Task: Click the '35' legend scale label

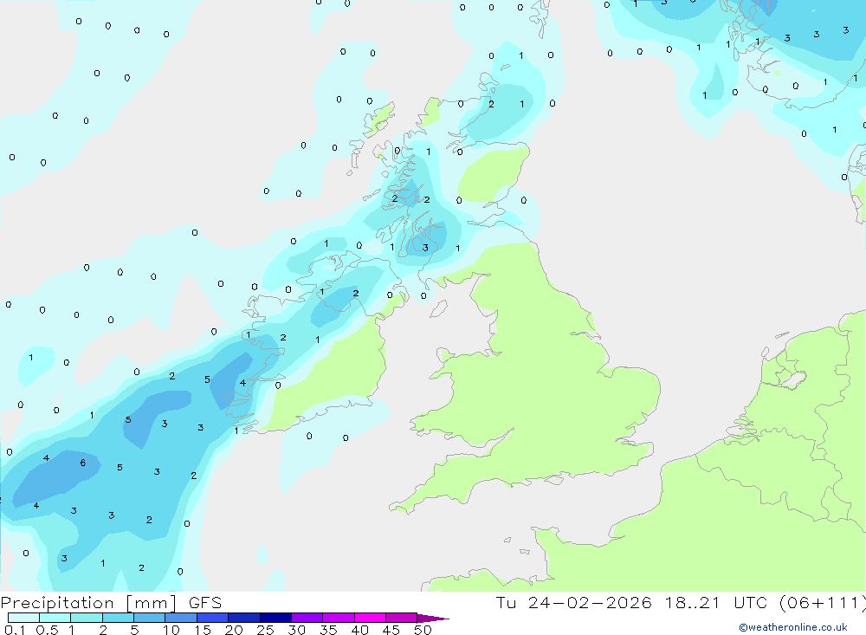Action: click(x=328, y=630)
